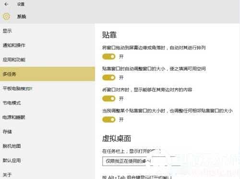240x179 pixels.
Task: Toggle resize adjacent snapped windows switch
Action: pyautogui.click(x=108, y=119)
